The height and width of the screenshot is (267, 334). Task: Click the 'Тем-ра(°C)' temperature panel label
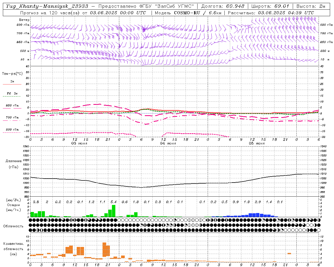tap(12, 74)
